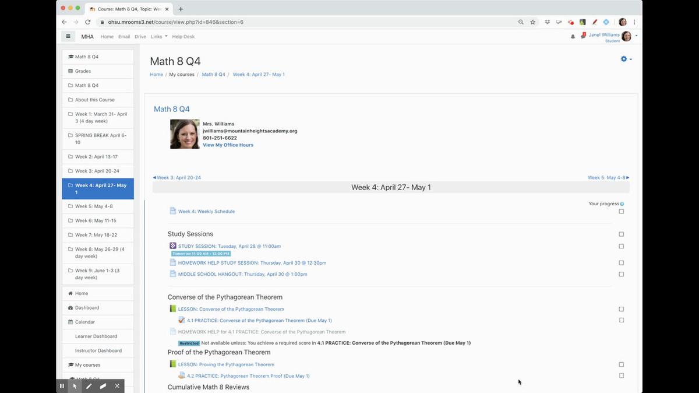Check completion box for LESSON: Proving the Pythagorean
The image size is (699, 393).
pos(622,364)
